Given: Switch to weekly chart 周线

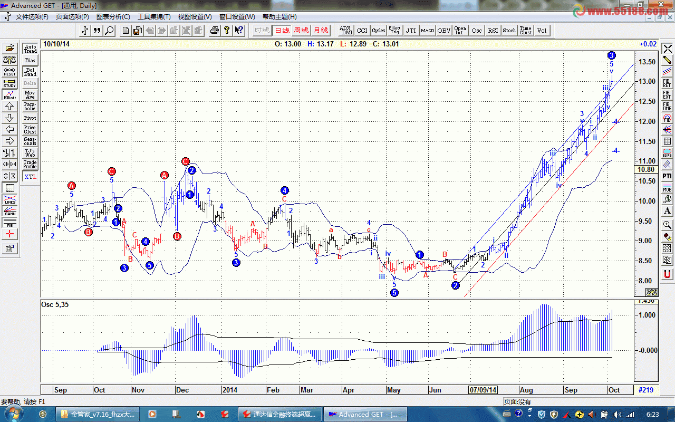Looking at the screenshot, I should pyautogui.click(x=301, y=31).
